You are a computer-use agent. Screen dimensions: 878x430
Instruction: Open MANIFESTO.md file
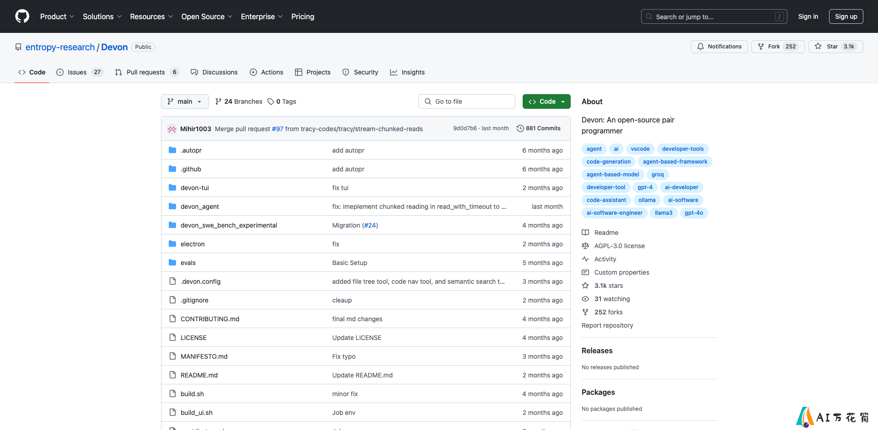[204, 356]
